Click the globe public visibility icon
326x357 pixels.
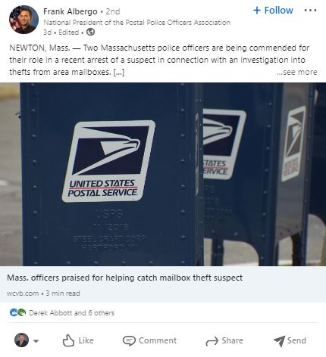[90, 32]
